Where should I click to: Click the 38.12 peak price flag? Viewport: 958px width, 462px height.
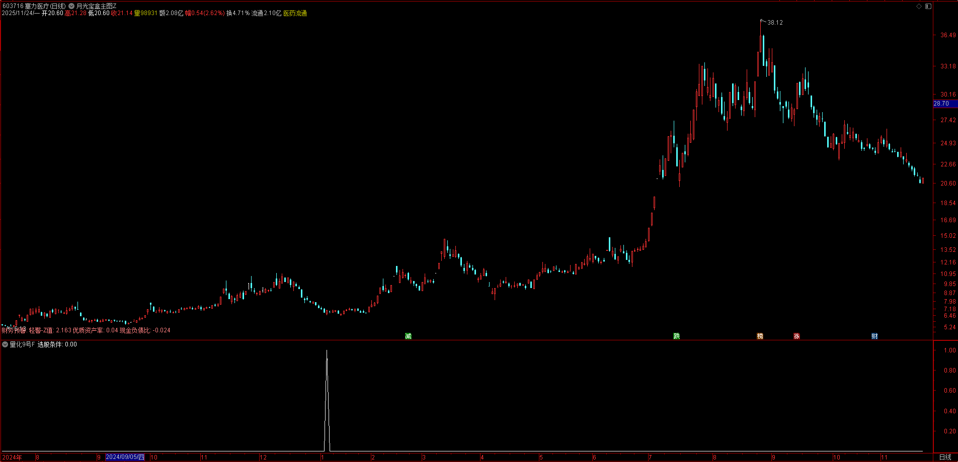pos(774,23)
